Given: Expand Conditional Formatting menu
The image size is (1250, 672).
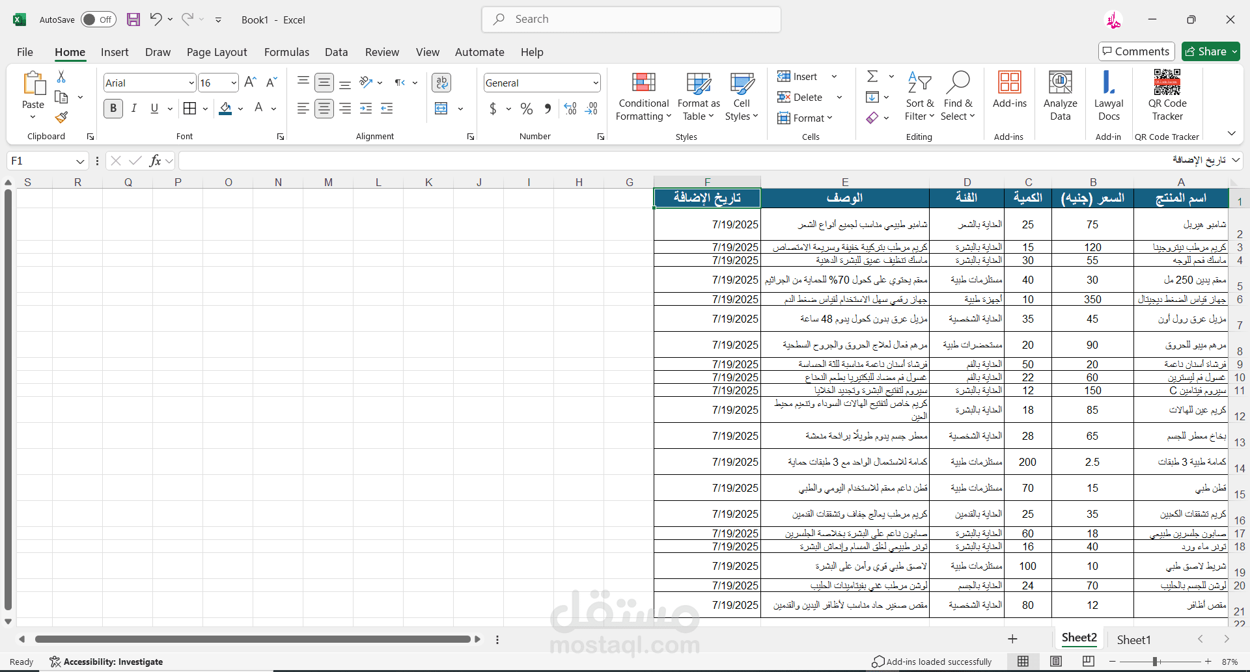Looking at the screenshot, I should click(644, 96).
